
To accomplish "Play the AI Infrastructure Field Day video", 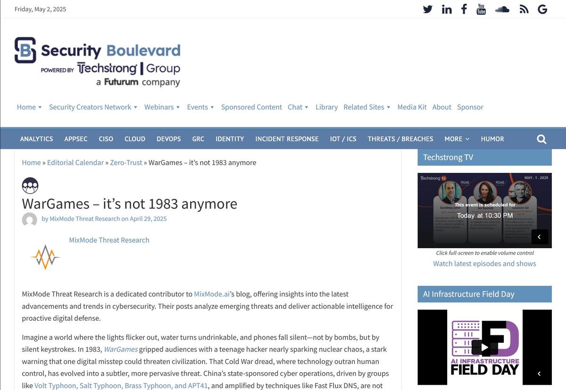I will click(x=484, y=348).
